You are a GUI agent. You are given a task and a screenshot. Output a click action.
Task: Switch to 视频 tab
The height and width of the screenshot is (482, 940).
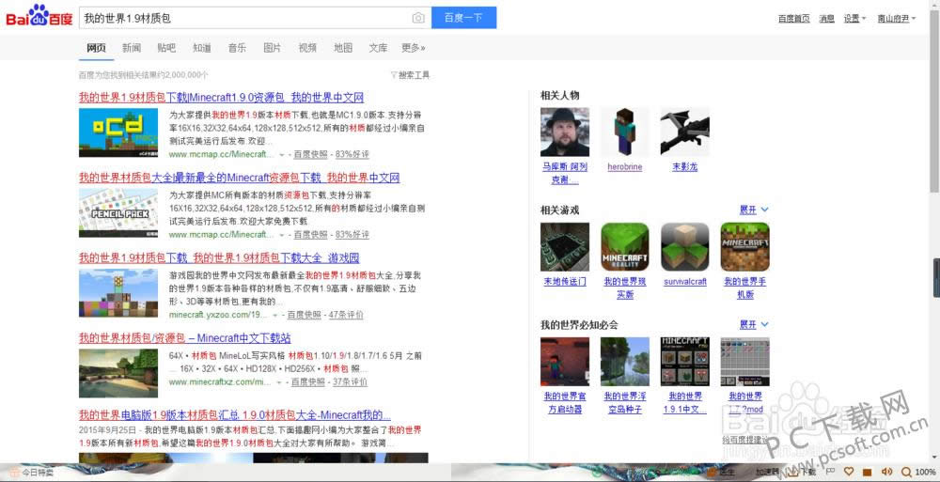click(307, 48)
